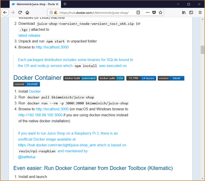
Task: Click the commit 06cfe88 badge
Action: pos(27,84)
